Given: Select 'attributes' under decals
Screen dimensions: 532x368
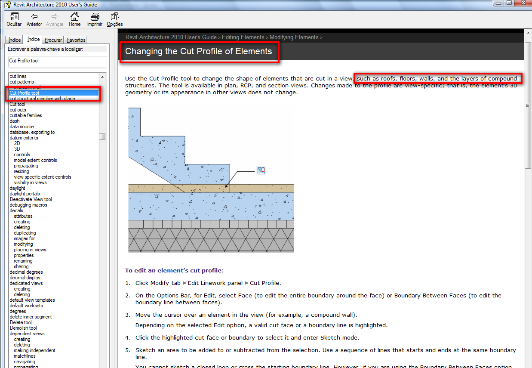Looking at the screenshot, I should 23,216.
